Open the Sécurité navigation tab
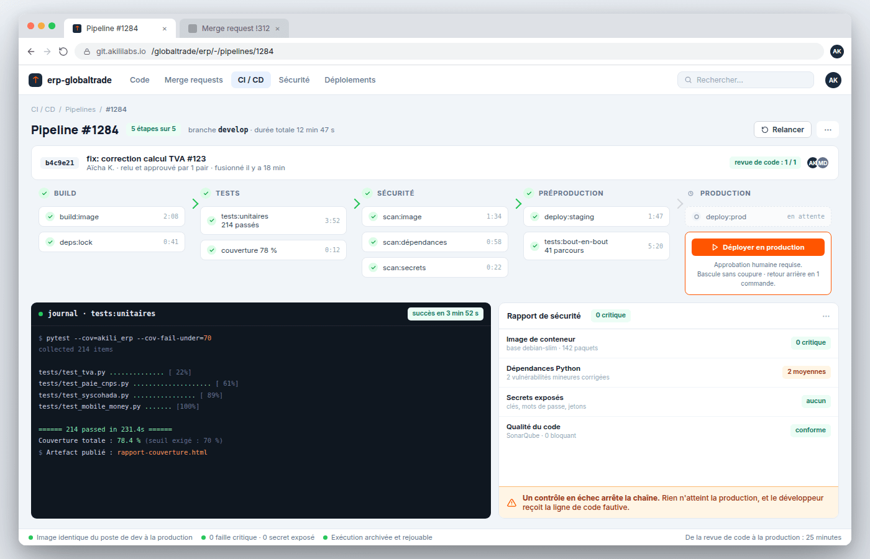The image size is (870, 559). point(294,80)
